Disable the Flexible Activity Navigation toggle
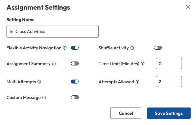The width and height of the screenshot is (196, 125). (75, 48)
